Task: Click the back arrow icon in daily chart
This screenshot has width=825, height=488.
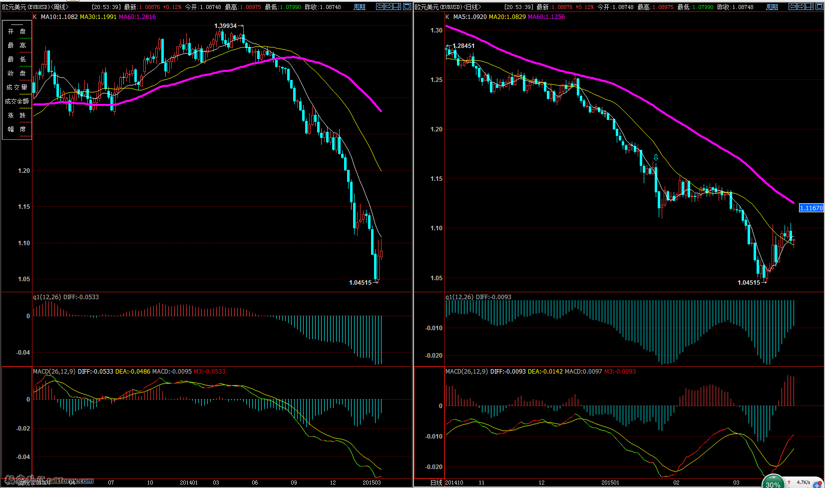Action: 793,6
